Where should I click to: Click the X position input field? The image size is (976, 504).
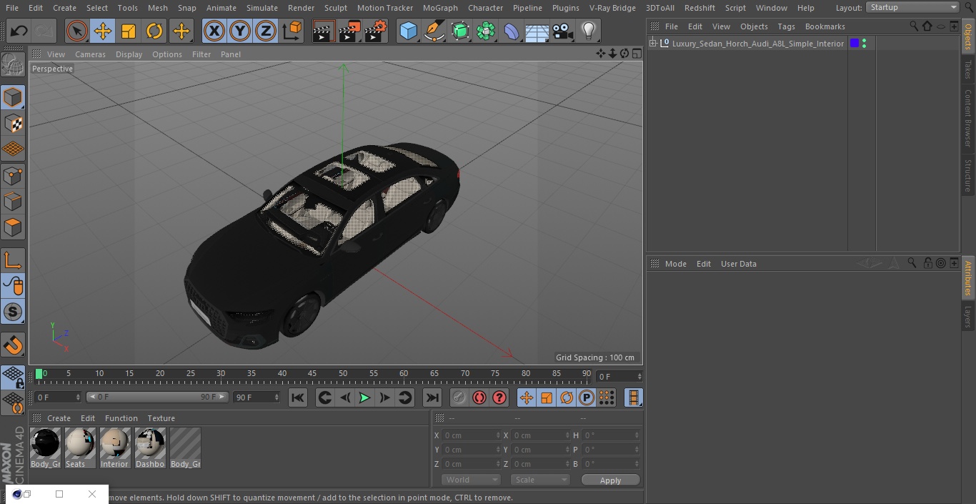471,435
